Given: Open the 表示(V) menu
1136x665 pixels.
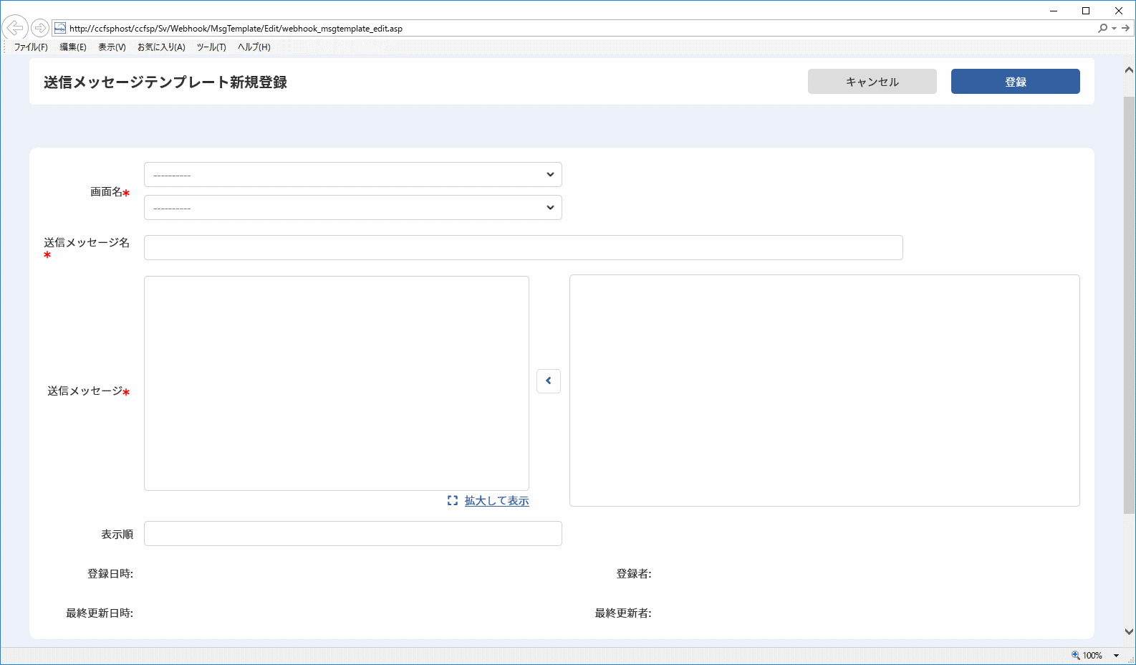Looking at the screenshot, I should pyautogui.click(x=112, y=47).
